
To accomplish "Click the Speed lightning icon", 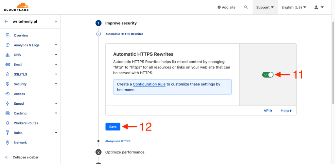I will pos(7,104).
